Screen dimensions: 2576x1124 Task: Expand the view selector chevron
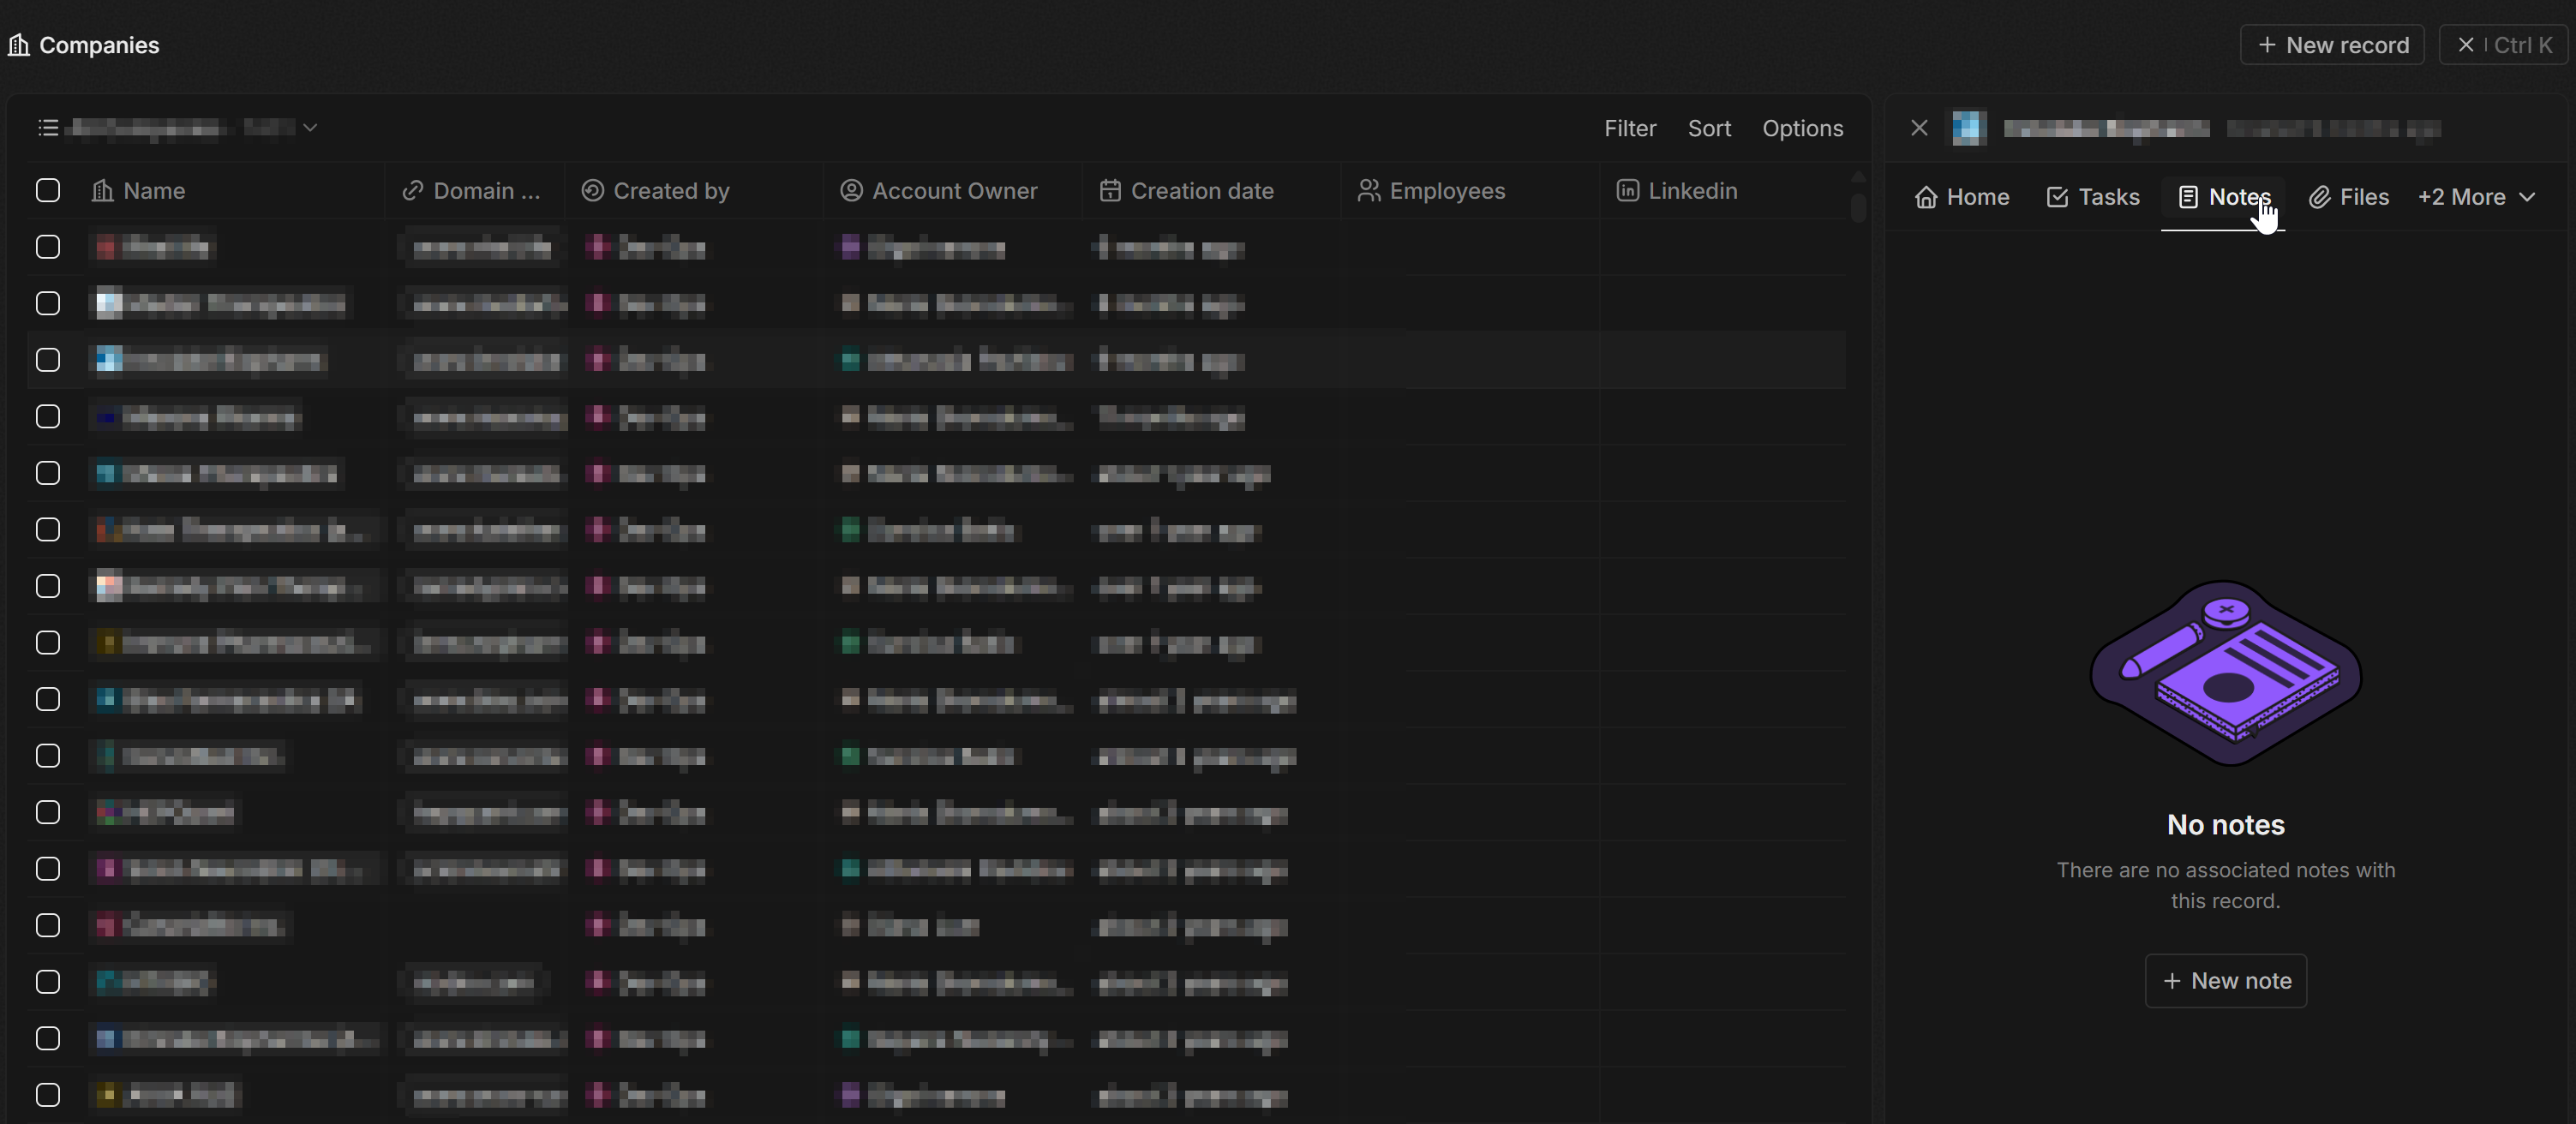click(310, 128)
